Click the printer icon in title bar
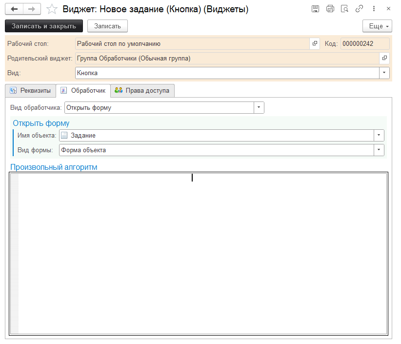This screenshot has width=401, height=344. click(x=330, y=9)
